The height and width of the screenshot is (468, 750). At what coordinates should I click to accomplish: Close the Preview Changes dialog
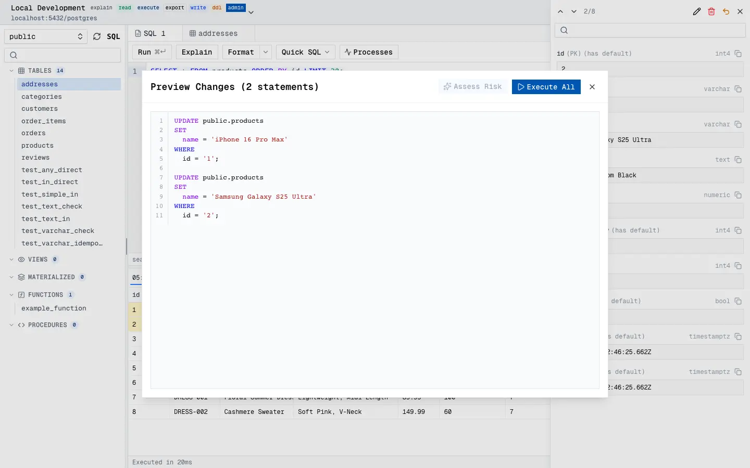click(592, 87)
